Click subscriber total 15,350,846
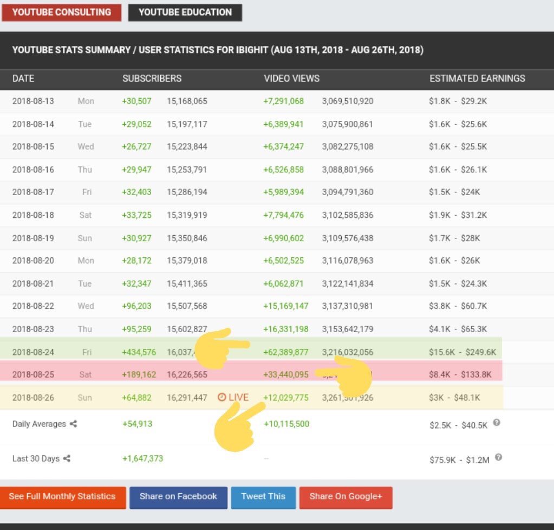 (187, 238)
